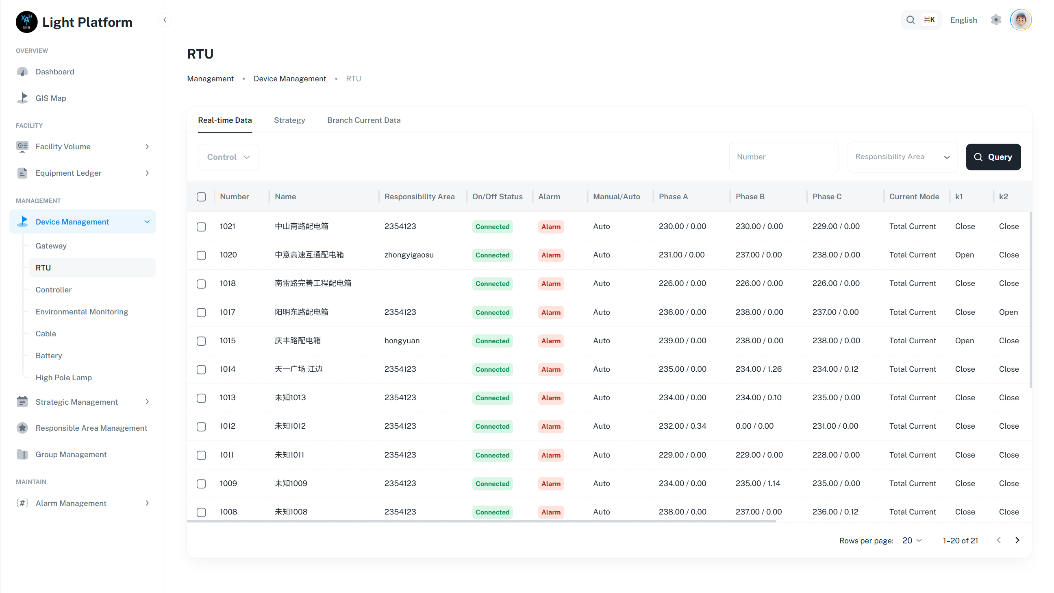This screenshot has width=1054, height=593.
Task: Open the Control dropdown
Action: (228, 157)
